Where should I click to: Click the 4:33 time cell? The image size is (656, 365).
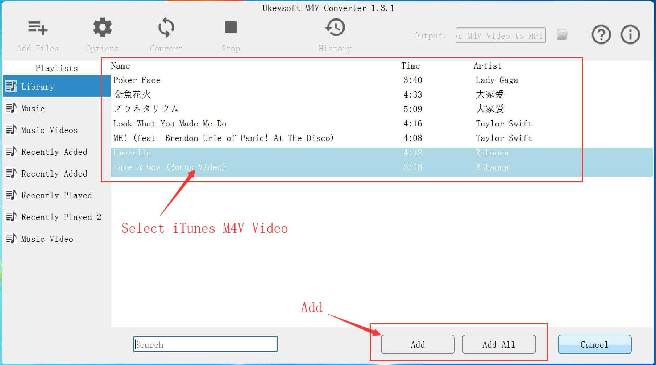412,95
